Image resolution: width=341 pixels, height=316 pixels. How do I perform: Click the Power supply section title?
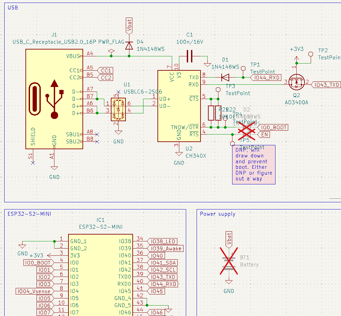pyautogui.click(x=217, y=214)
